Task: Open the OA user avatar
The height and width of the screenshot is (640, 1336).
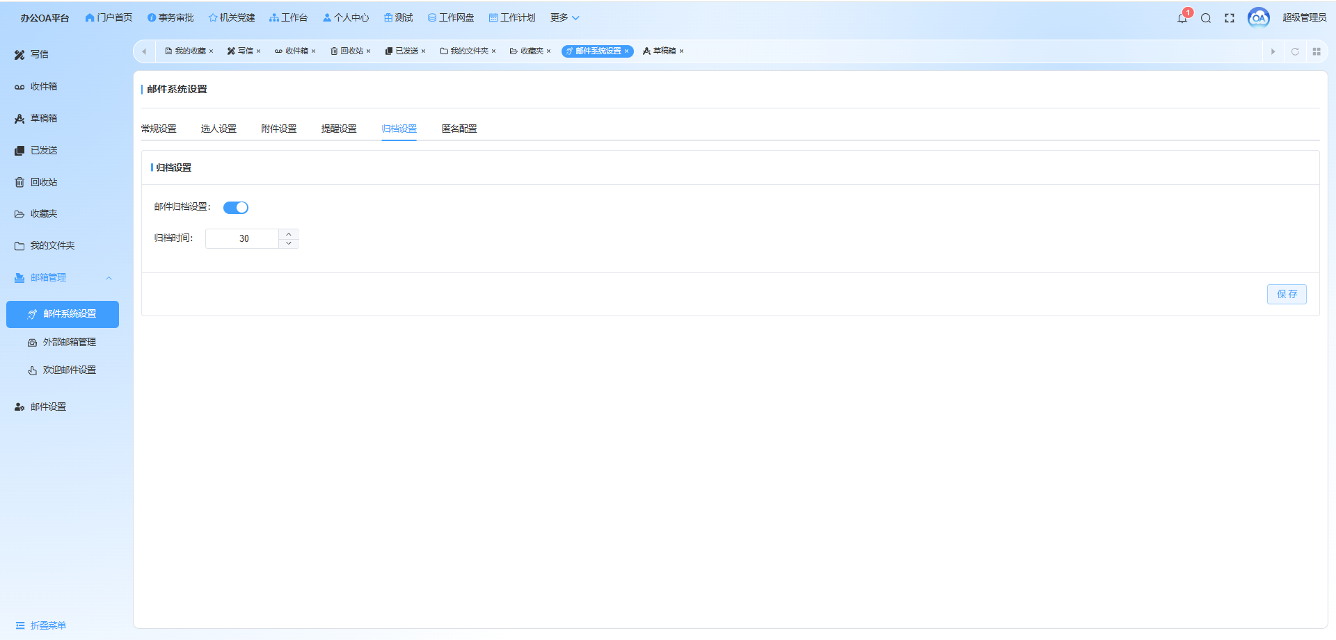Action: (x=1258, y=18)
